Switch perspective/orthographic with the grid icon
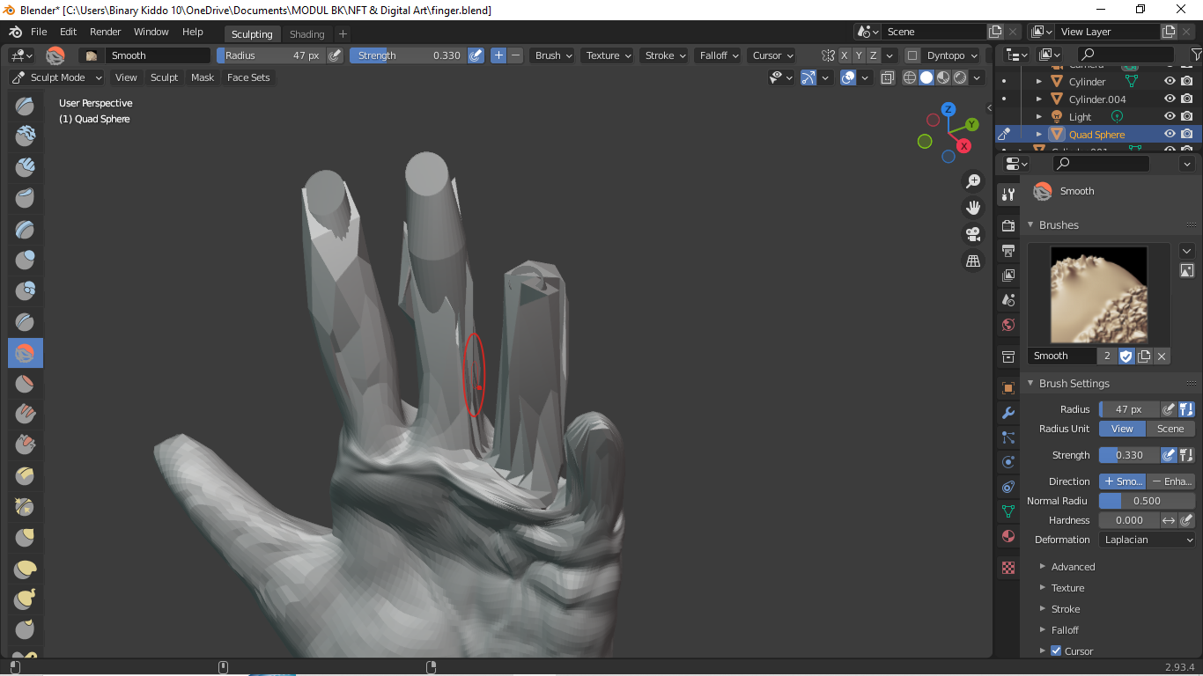This screenshot has width=1203, height=676. pyautogui.click(x=973, y=261)
